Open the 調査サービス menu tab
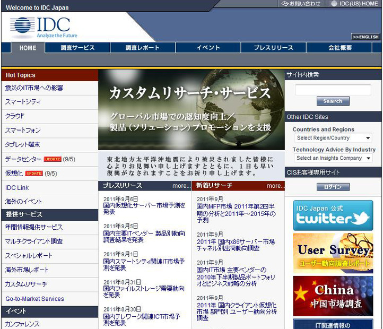This screenshot has width=383, height=329. (x=77, y=48)
